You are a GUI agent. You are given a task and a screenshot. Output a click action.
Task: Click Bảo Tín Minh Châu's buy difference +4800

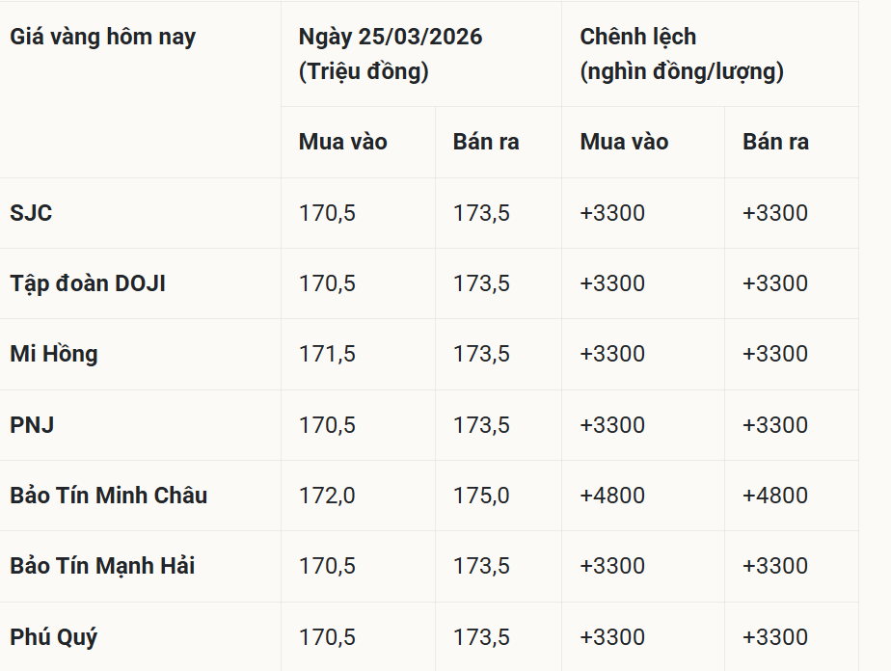(x=612, y=496)
